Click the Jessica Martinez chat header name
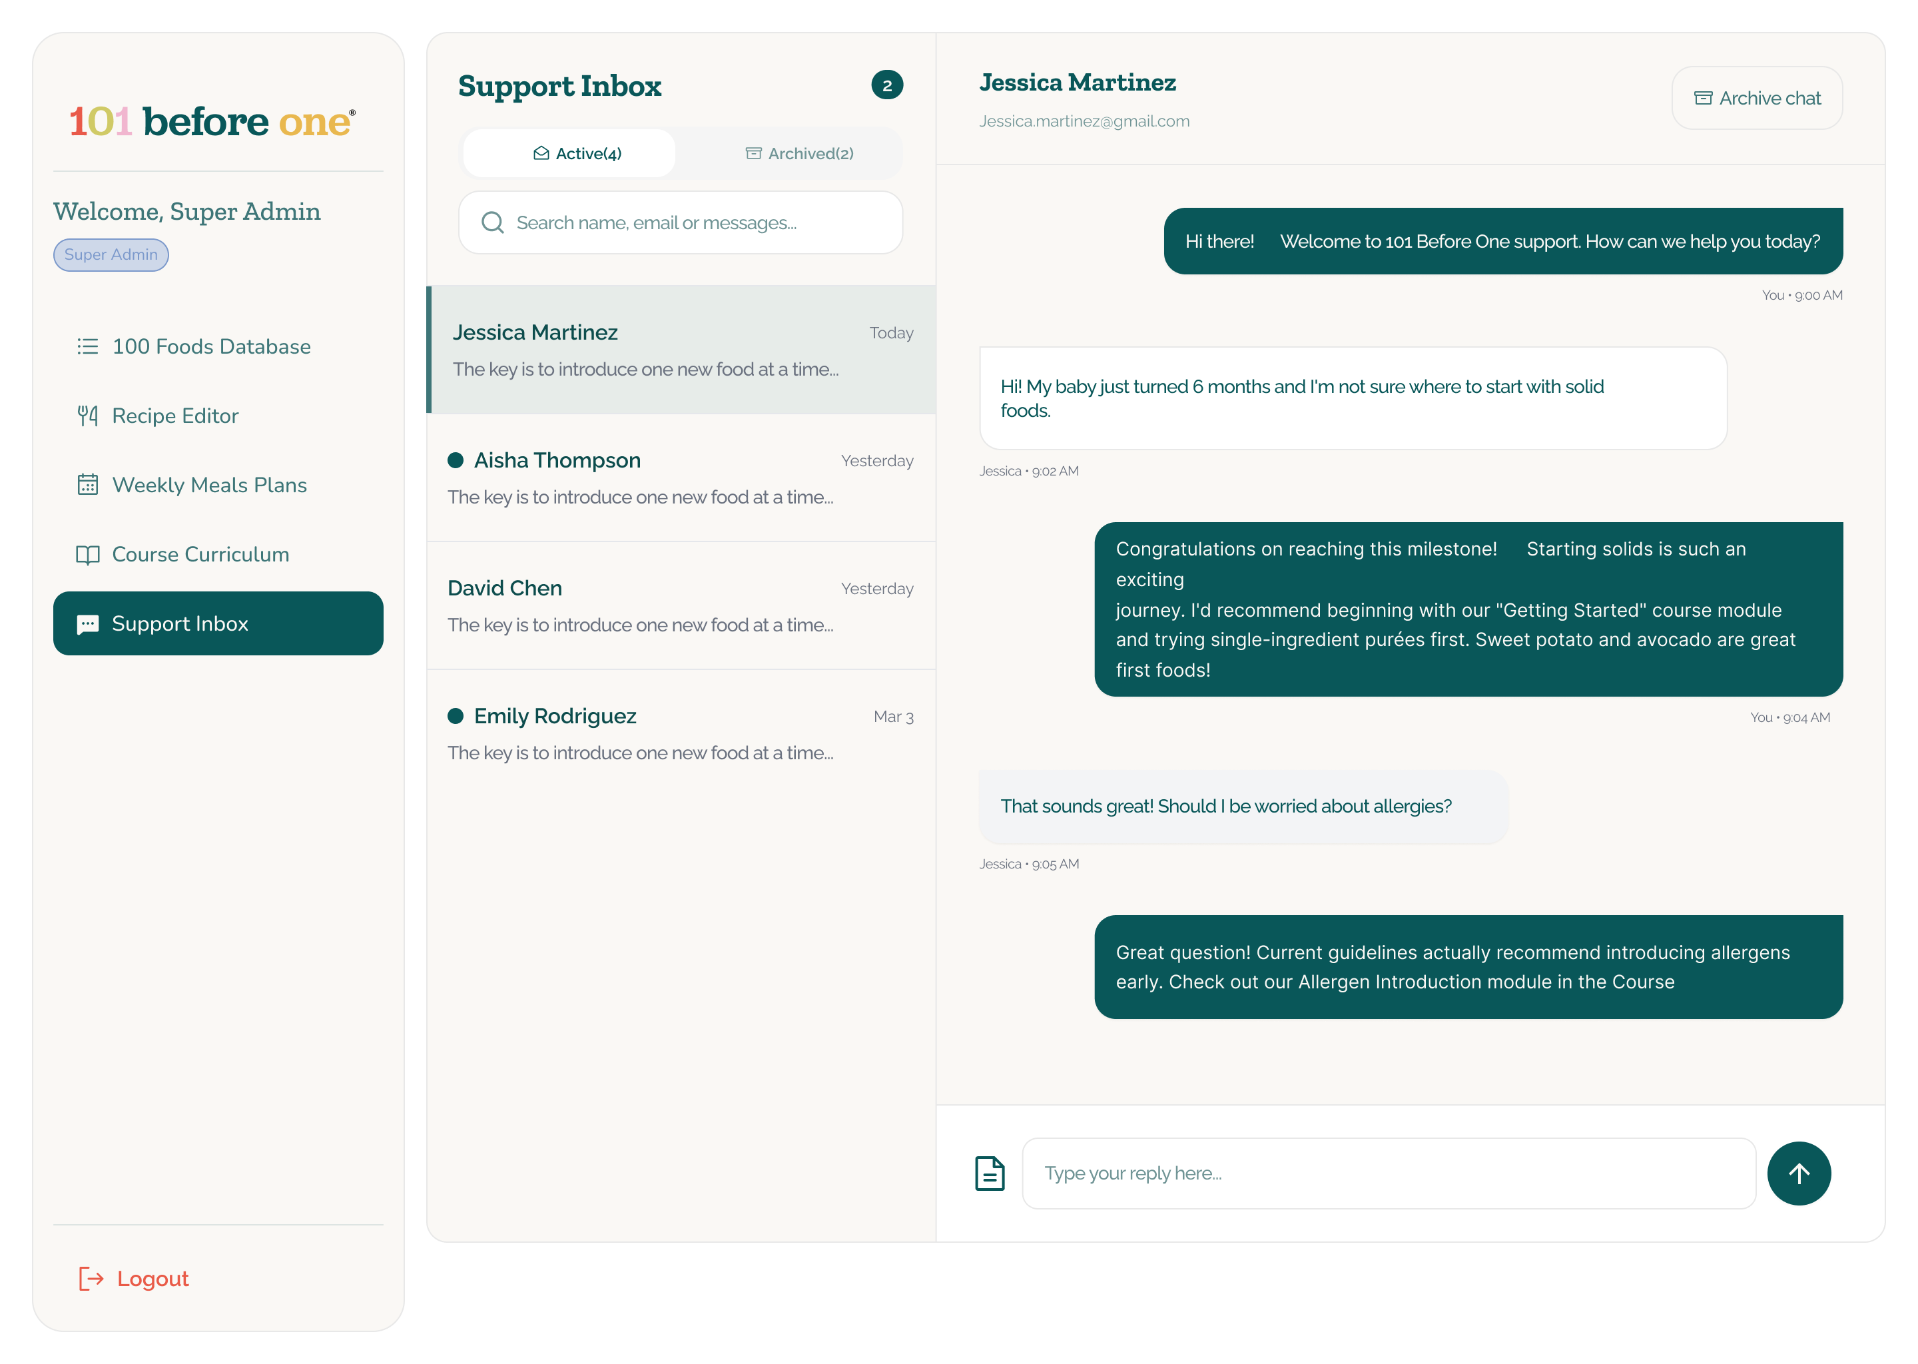 1078,83
